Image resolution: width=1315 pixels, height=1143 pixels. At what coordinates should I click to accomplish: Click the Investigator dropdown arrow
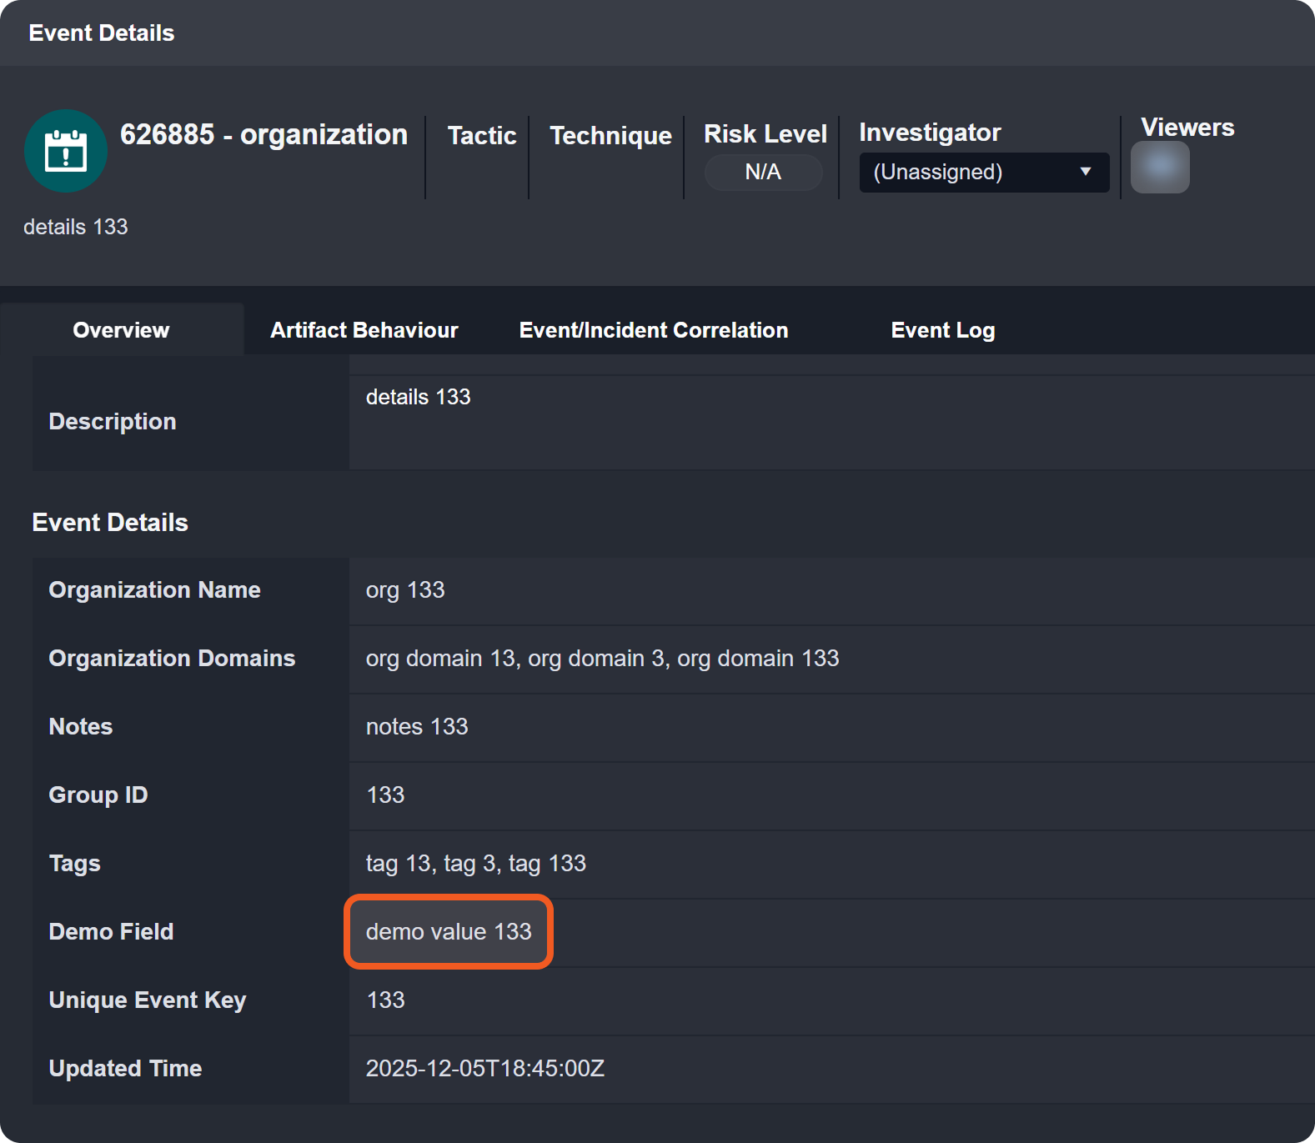1085,172
